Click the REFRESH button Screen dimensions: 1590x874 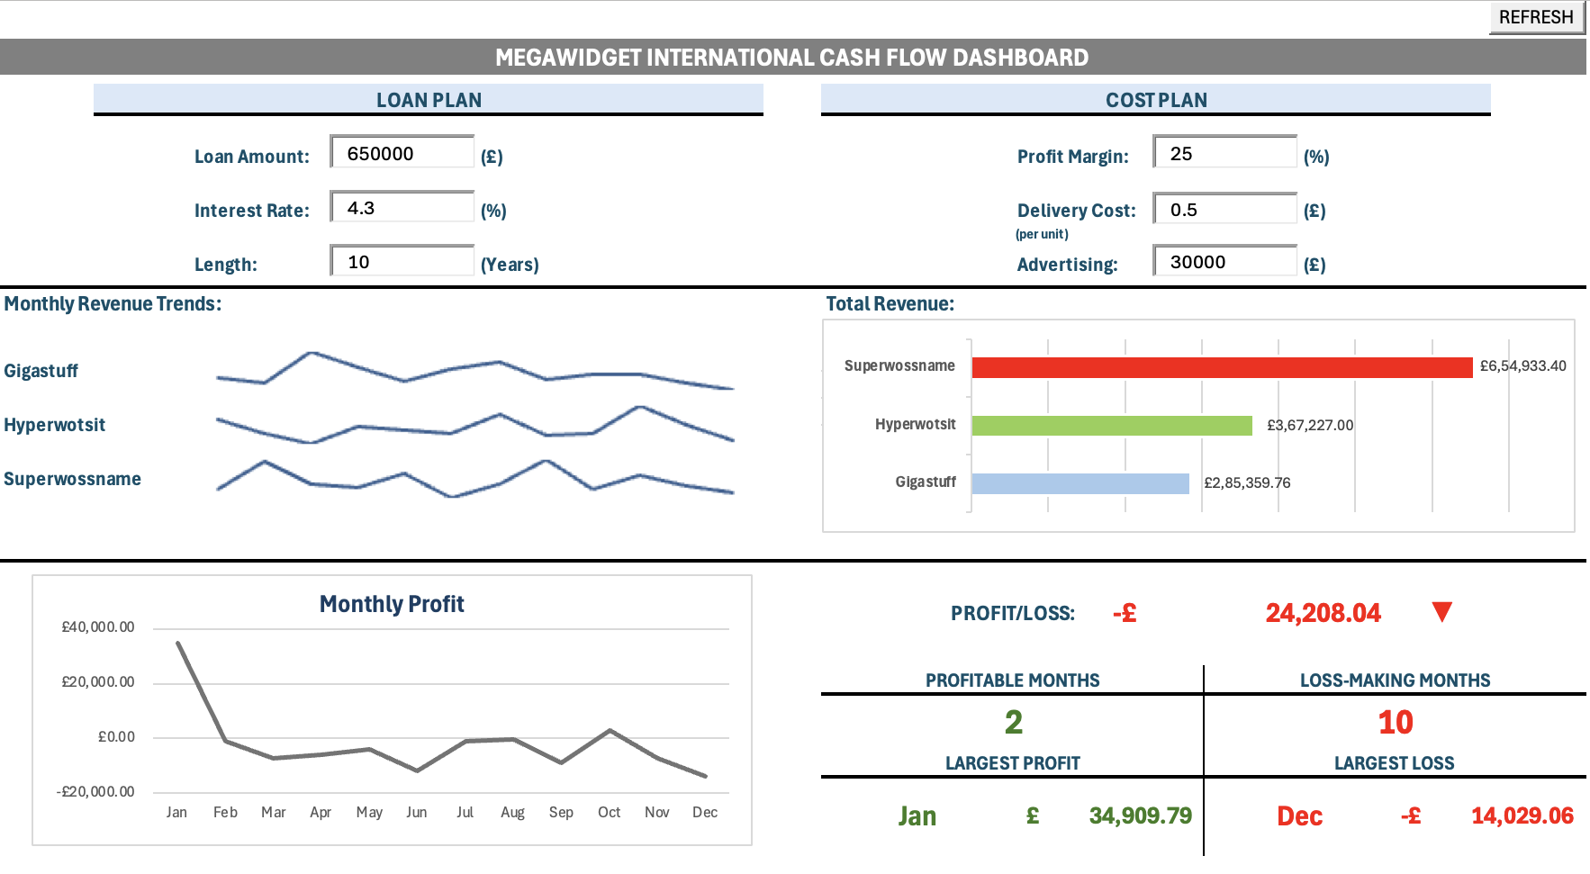tap(1536, 17)
